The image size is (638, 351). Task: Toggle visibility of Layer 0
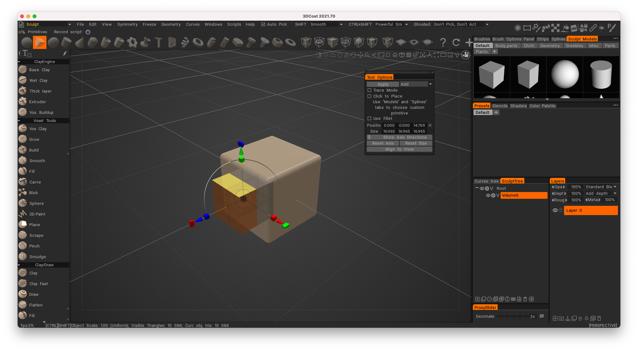click(x=555, y=210)
